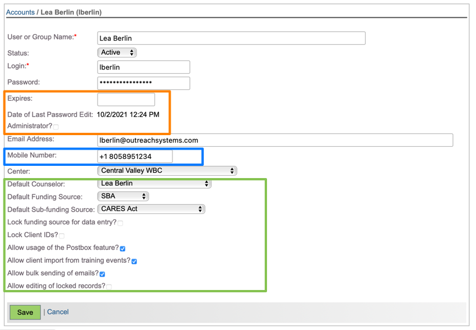The height and width of the screenshot is (330, 476).
Task: Click the Accounts breadcrumb link
Action: coord(20,12)
